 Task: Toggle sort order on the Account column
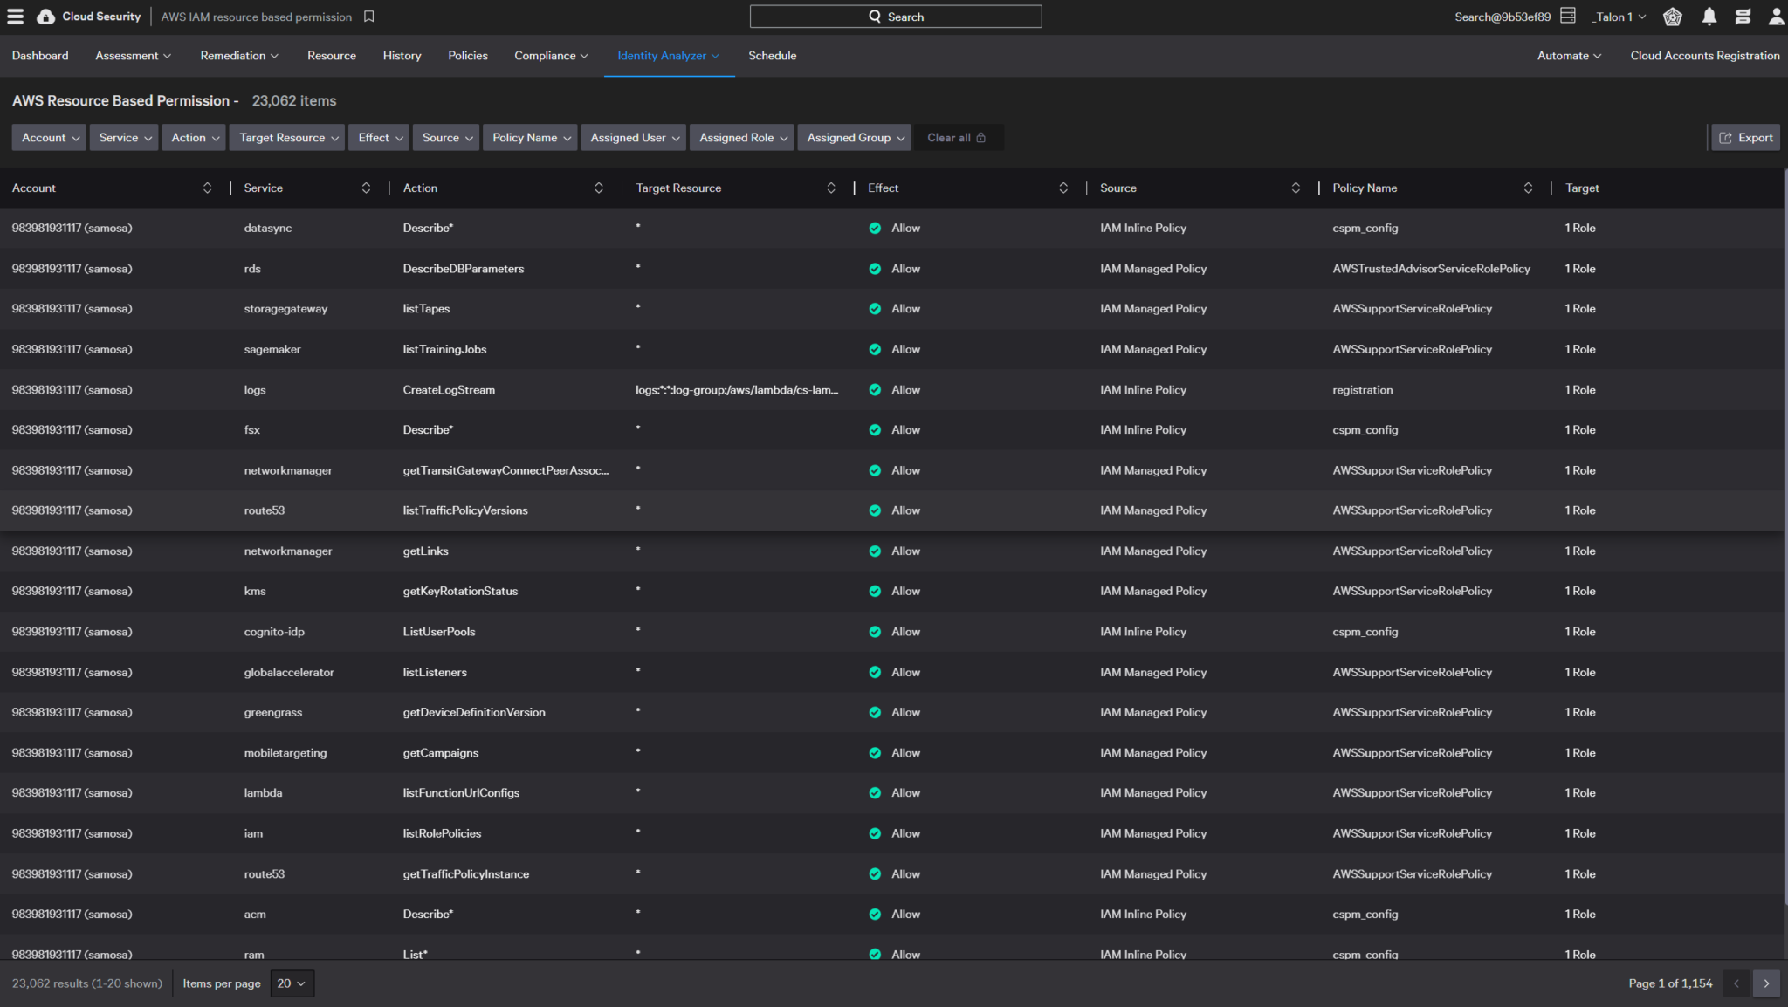coord(208,188)
